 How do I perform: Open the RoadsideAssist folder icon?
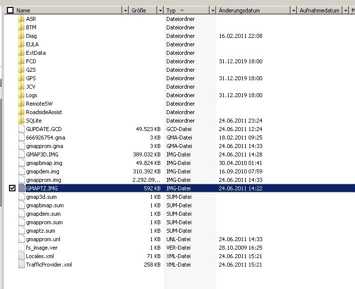21,112
